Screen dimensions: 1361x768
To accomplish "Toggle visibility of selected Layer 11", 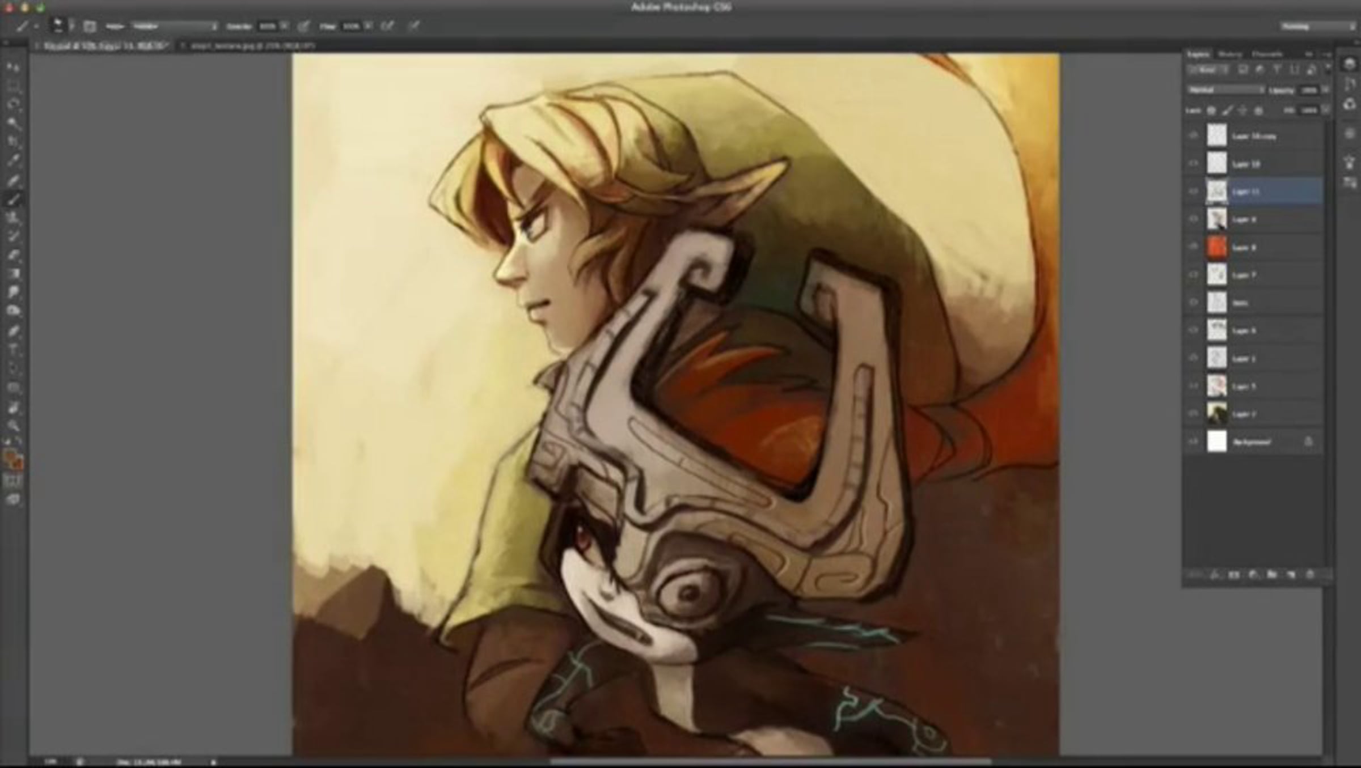I will (x=1194, y=192).
